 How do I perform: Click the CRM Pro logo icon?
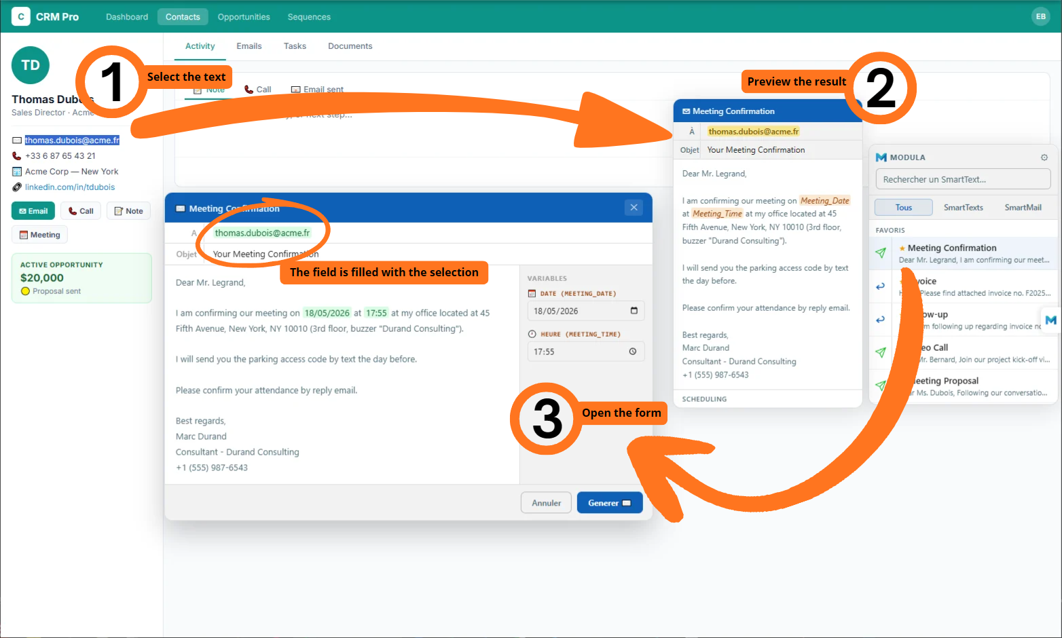[21, 16]
